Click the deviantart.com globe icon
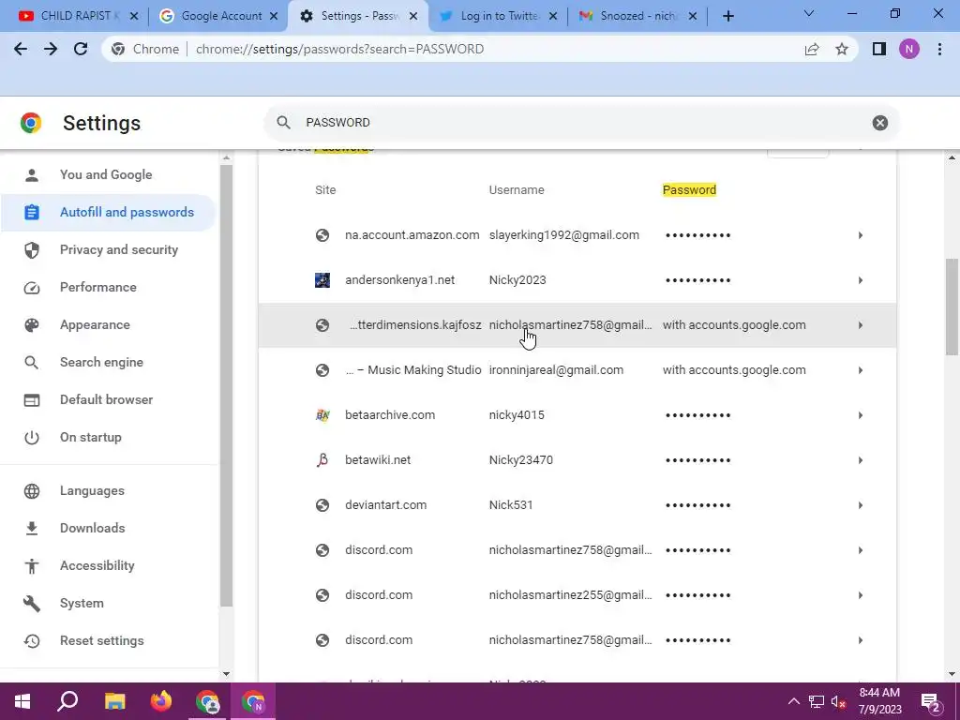 point(322,505)
